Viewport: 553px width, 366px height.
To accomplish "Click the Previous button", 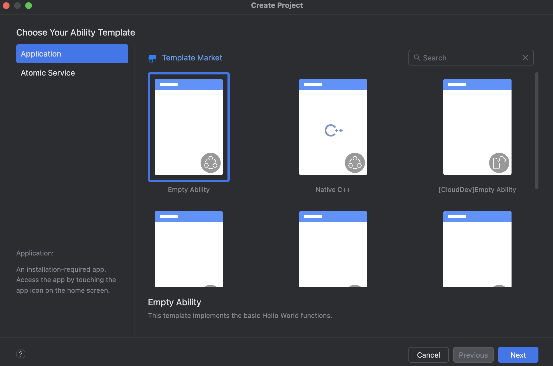I will click(473, 355).
